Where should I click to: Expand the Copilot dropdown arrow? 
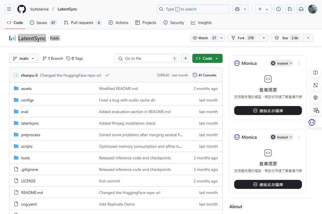(x=245, y=9)
